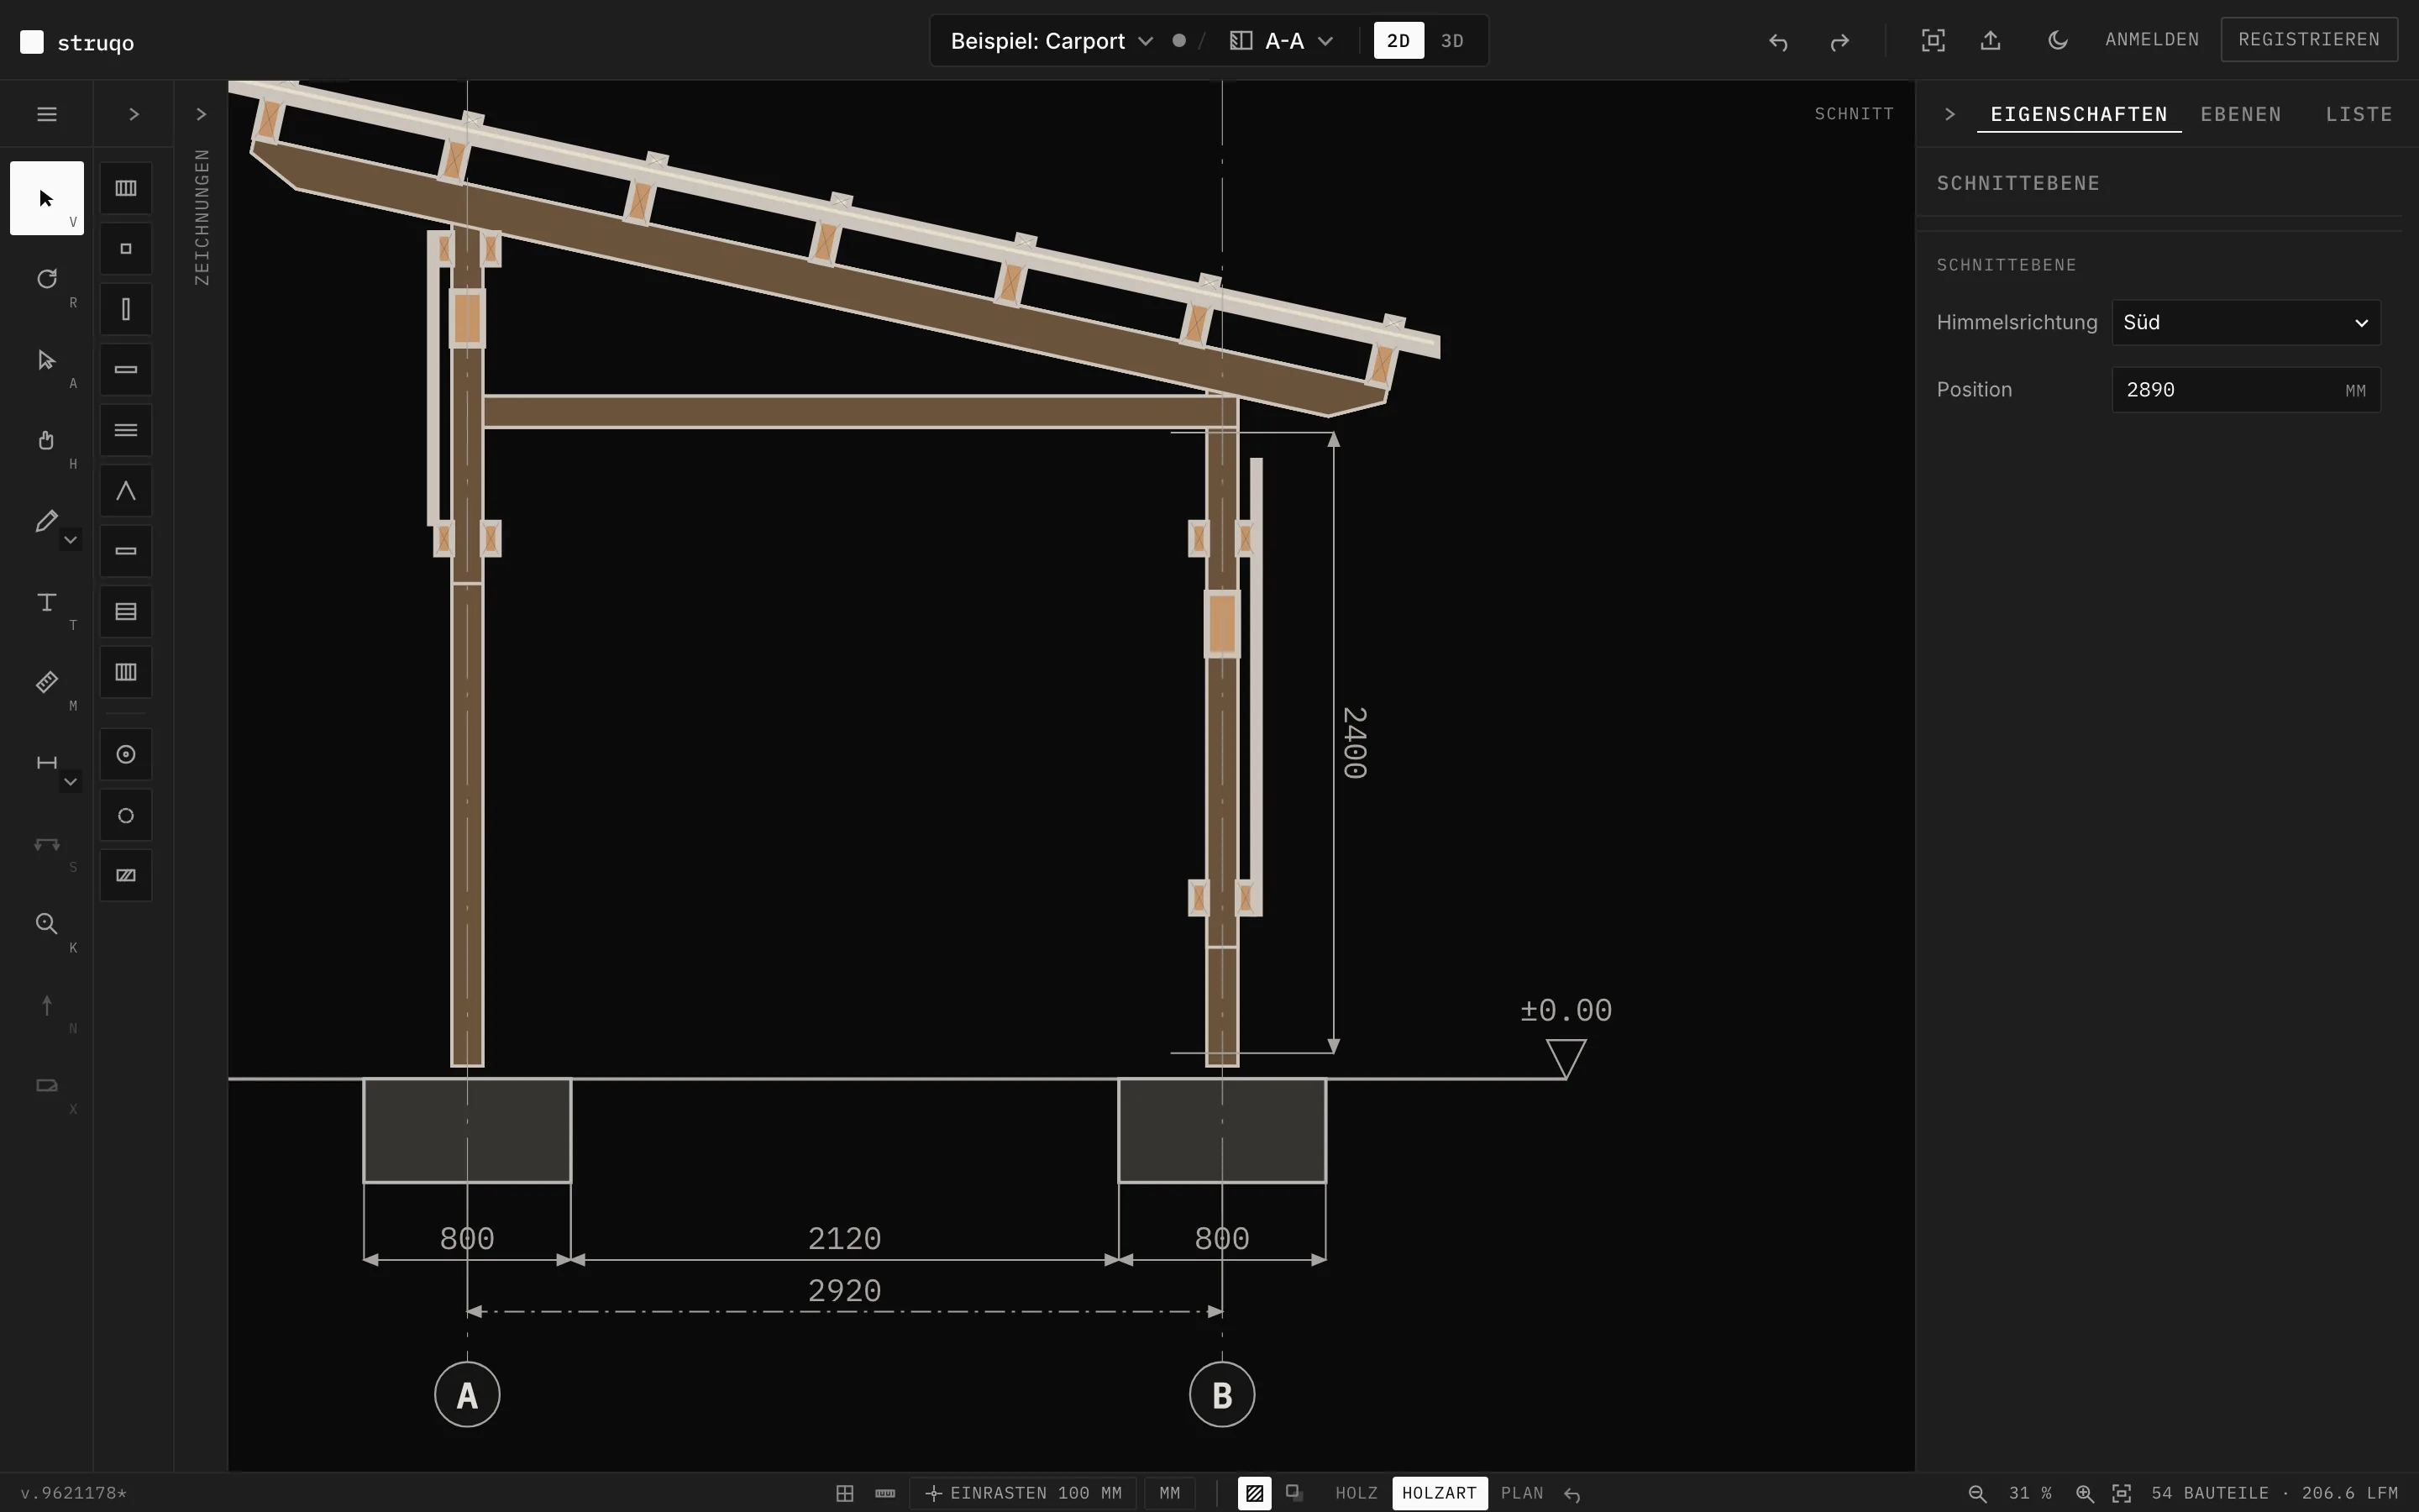Image resolution: width=2419 pixels, height=1512 pixels.
Task: Click the redo arrow in top bar
Action: (x=1839, y=41)
